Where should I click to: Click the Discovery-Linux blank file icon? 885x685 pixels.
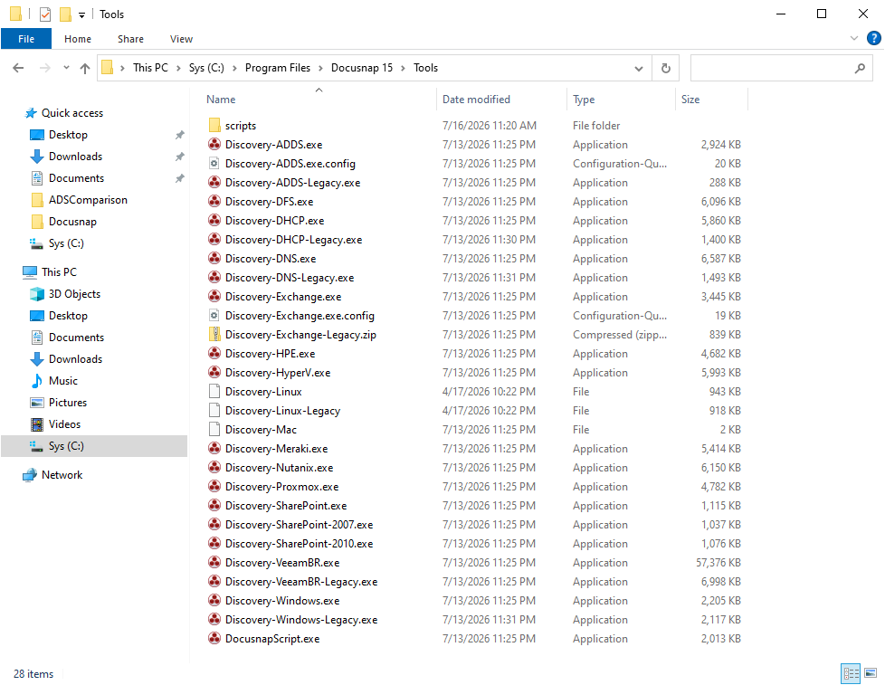214,392
